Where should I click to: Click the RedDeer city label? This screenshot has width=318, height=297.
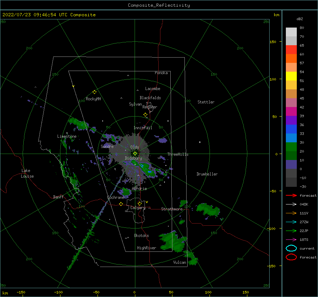(x=150, y=107)
